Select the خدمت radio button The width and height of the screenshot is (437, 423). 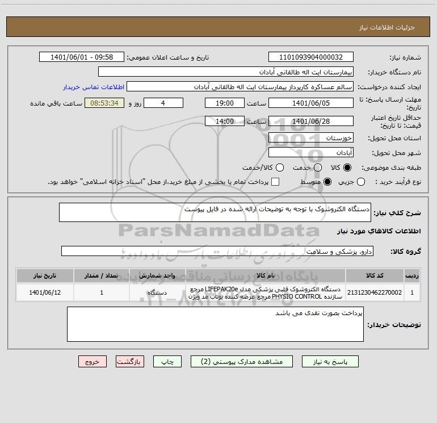[x=318, y=167]
